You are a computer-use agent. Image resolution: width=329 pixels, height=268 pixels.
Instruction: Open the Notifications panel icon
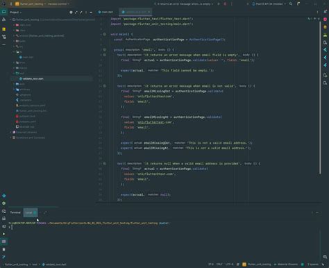(x=326, y=12)
